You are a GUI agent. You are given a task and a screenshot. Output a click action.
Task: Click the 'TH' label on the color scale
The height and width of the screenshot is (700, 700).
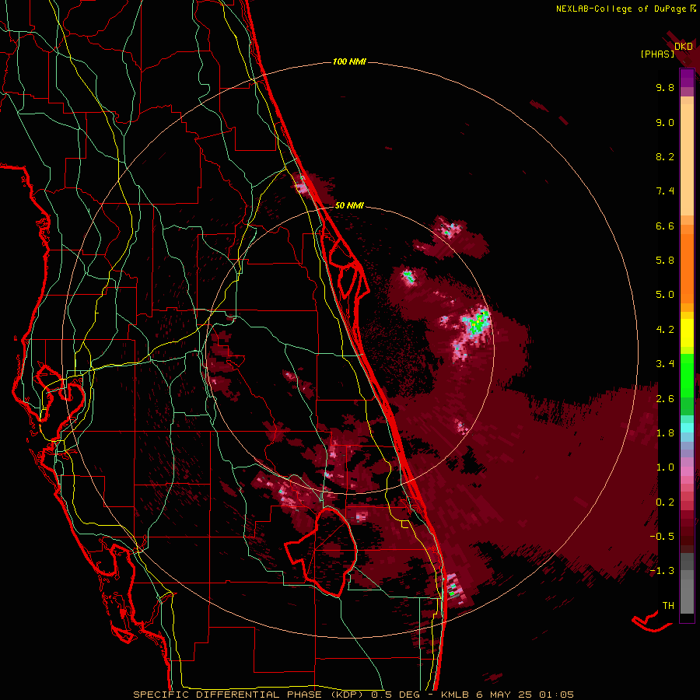pos(668,606)
